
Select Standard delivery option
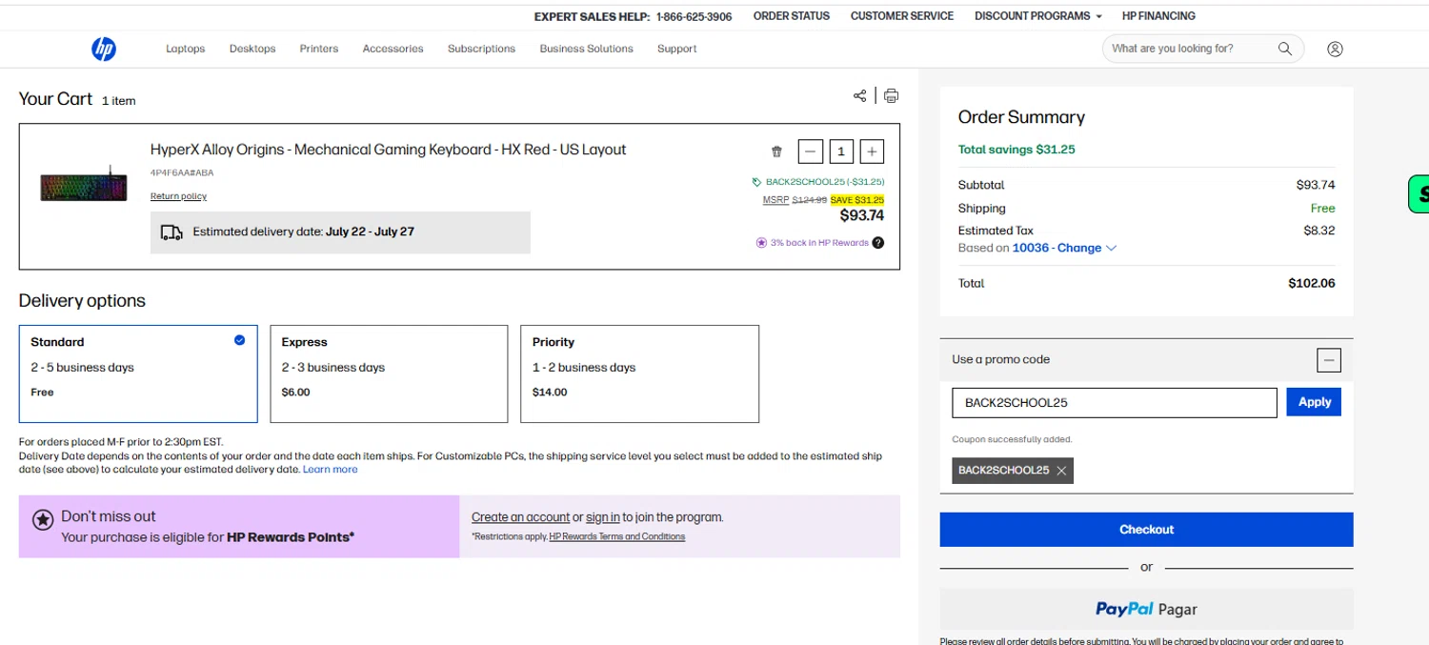[138, 373]
